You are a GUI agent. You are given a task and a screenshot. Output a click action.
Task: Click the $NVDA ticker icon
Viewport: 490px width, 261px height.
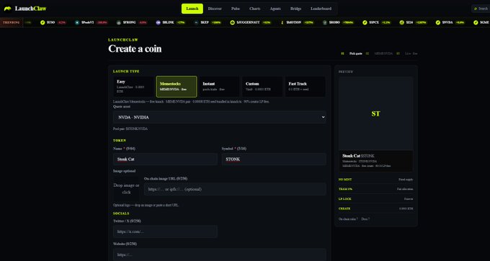(x=438, y=22)
